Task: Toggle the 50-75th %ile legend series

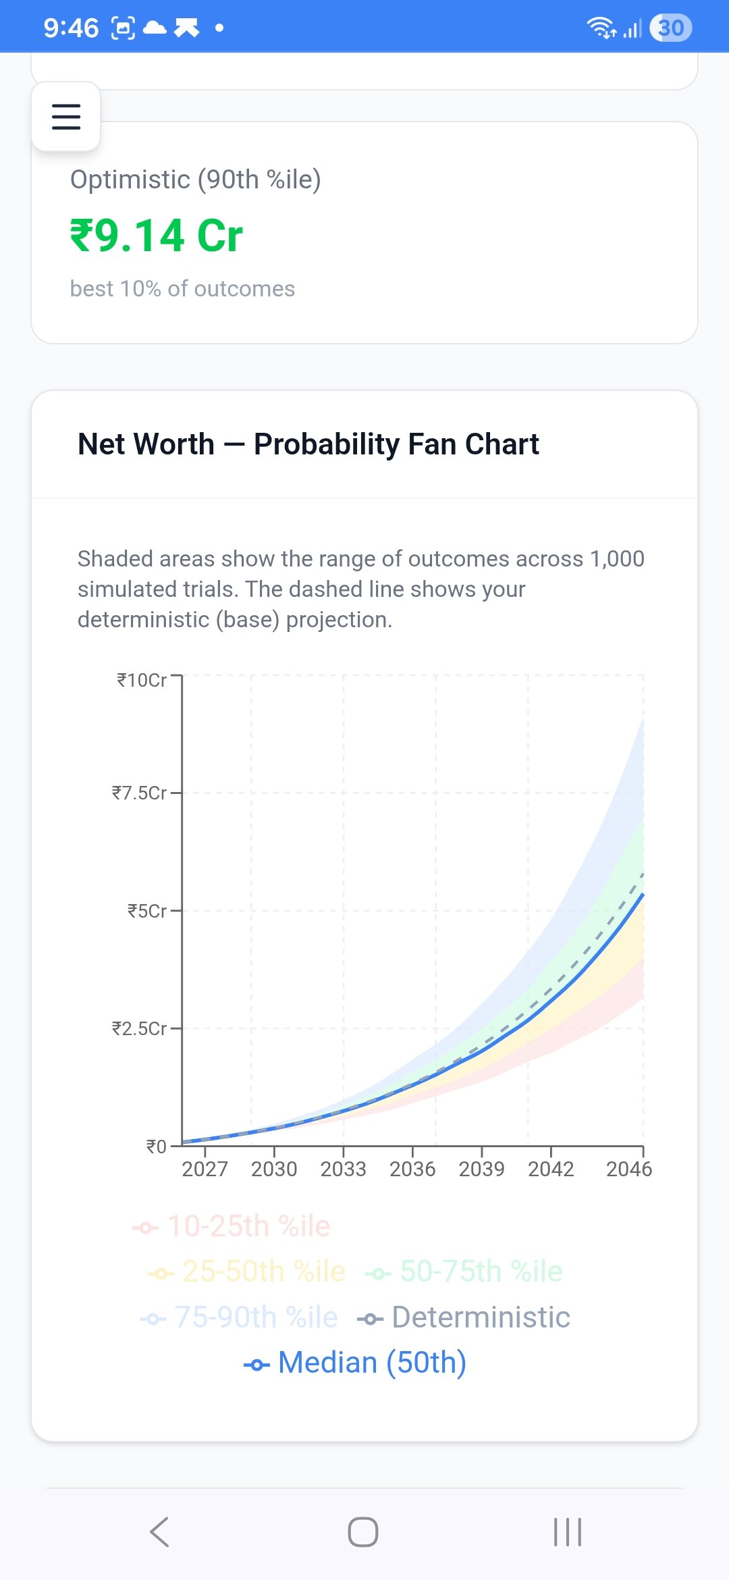Action: tap(464, 1271)
